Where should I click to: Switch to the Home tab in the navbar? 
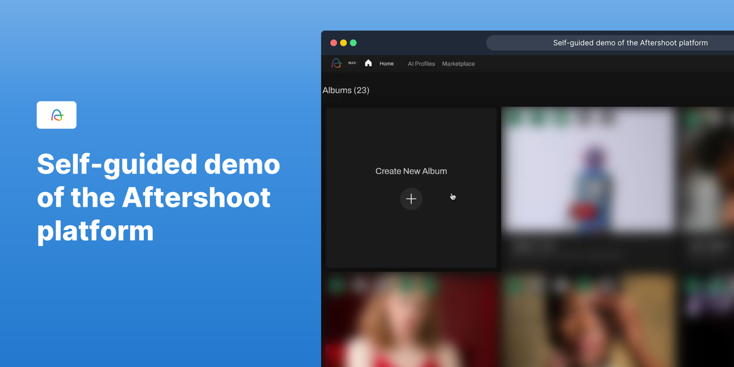point(387,64)
